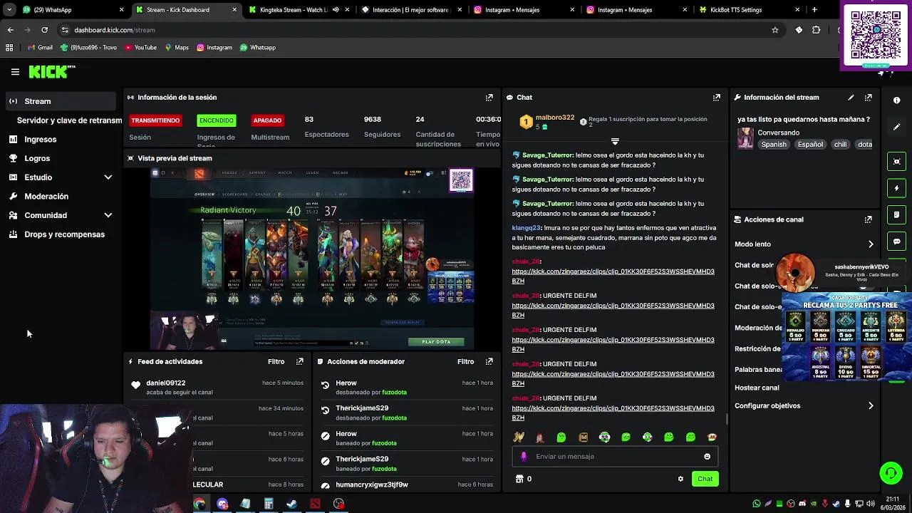Open Stream in the sidebar

[61, 101]
